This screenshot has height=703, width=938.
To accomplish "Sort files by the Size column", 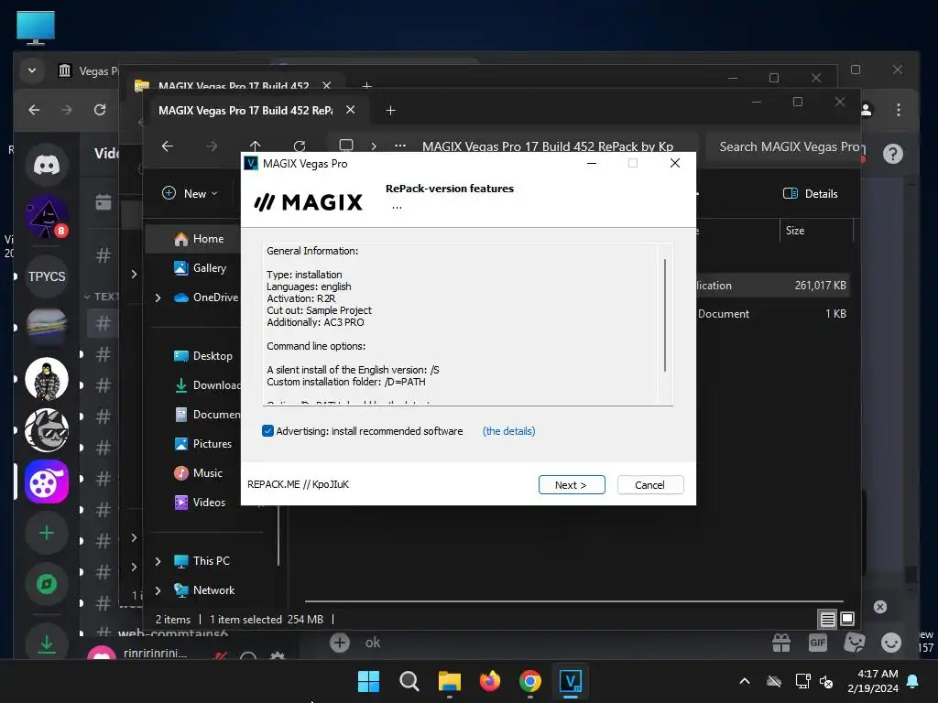I will click(x=795, y=230).
